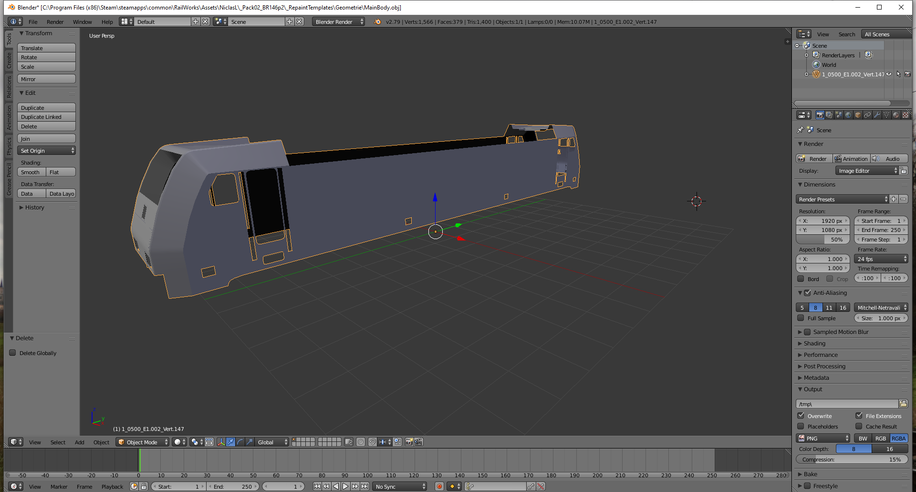Screen dimensions: 916x492
Task: Open the Modifiers wrench properties tab
Action: tap(877, 115)
